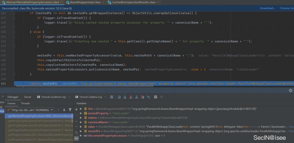Switch to CachedIntrospectionResults.class editor tab
Viewport: 294px width, 143px height.
tap(134, 2)
